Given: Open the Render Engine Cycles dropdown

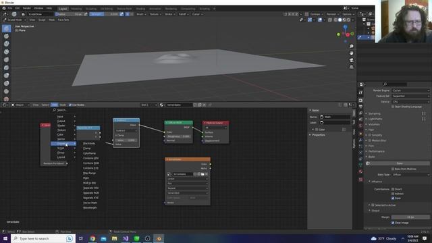Looking at the screenshot, I should 410,90.
